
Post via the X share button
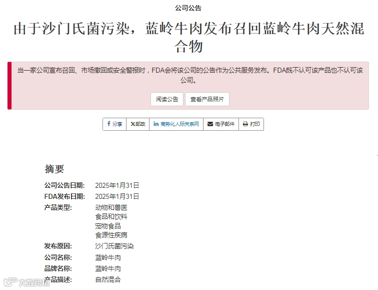138,124
